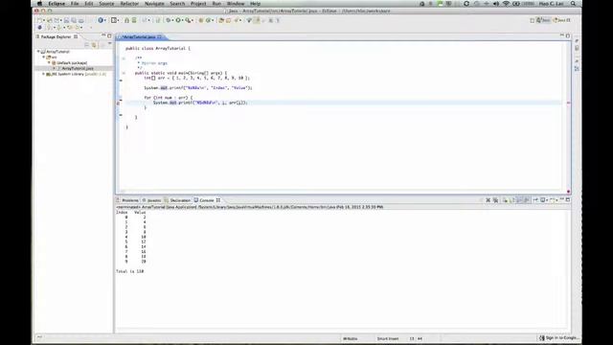The image size is (613, 345).
Task: Open the Refactor menu
Action: 129,4
